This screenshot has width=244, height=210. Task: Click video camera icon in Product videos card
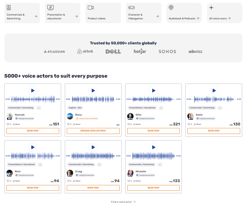[x=91, y=8]
